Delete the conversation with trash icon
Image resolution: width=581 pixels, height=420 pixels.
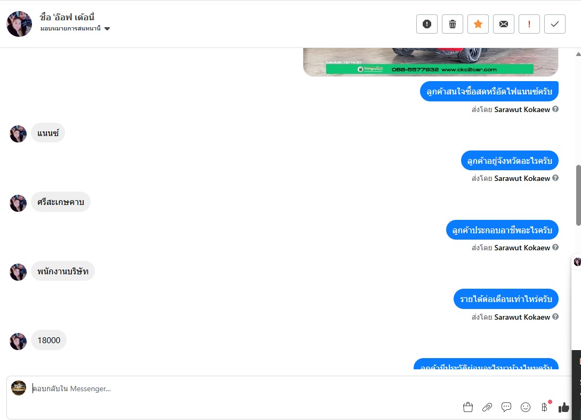453,24
